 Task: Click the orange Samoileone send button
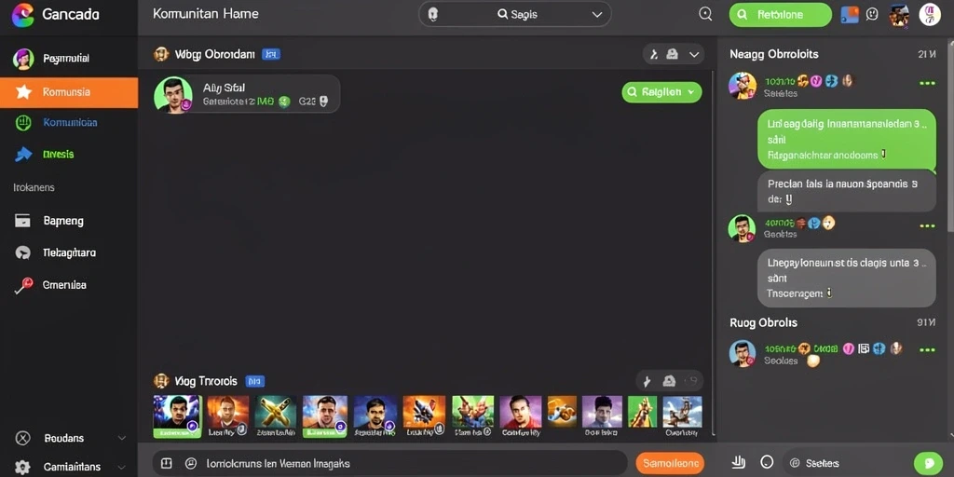pyautogui.click(x=670, y=463)
